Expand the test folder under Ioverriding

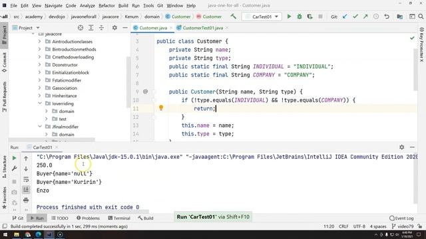pos(47,119)
